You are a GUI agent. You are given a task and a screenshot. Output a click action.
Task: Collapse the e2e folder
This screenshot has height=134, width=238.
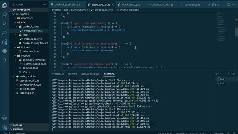(29, 22)
